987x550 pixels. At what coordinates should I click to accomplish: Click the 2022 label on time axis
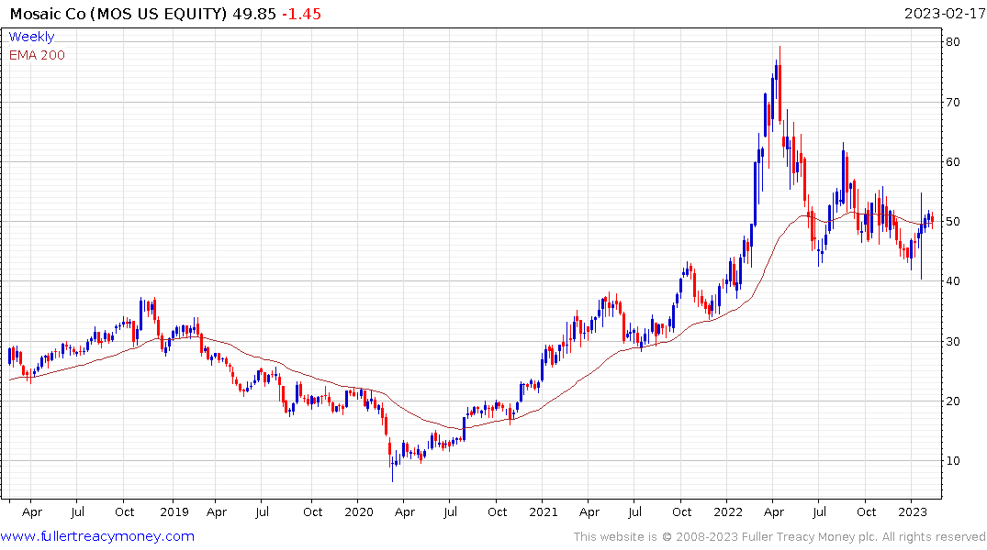point(728,511)
